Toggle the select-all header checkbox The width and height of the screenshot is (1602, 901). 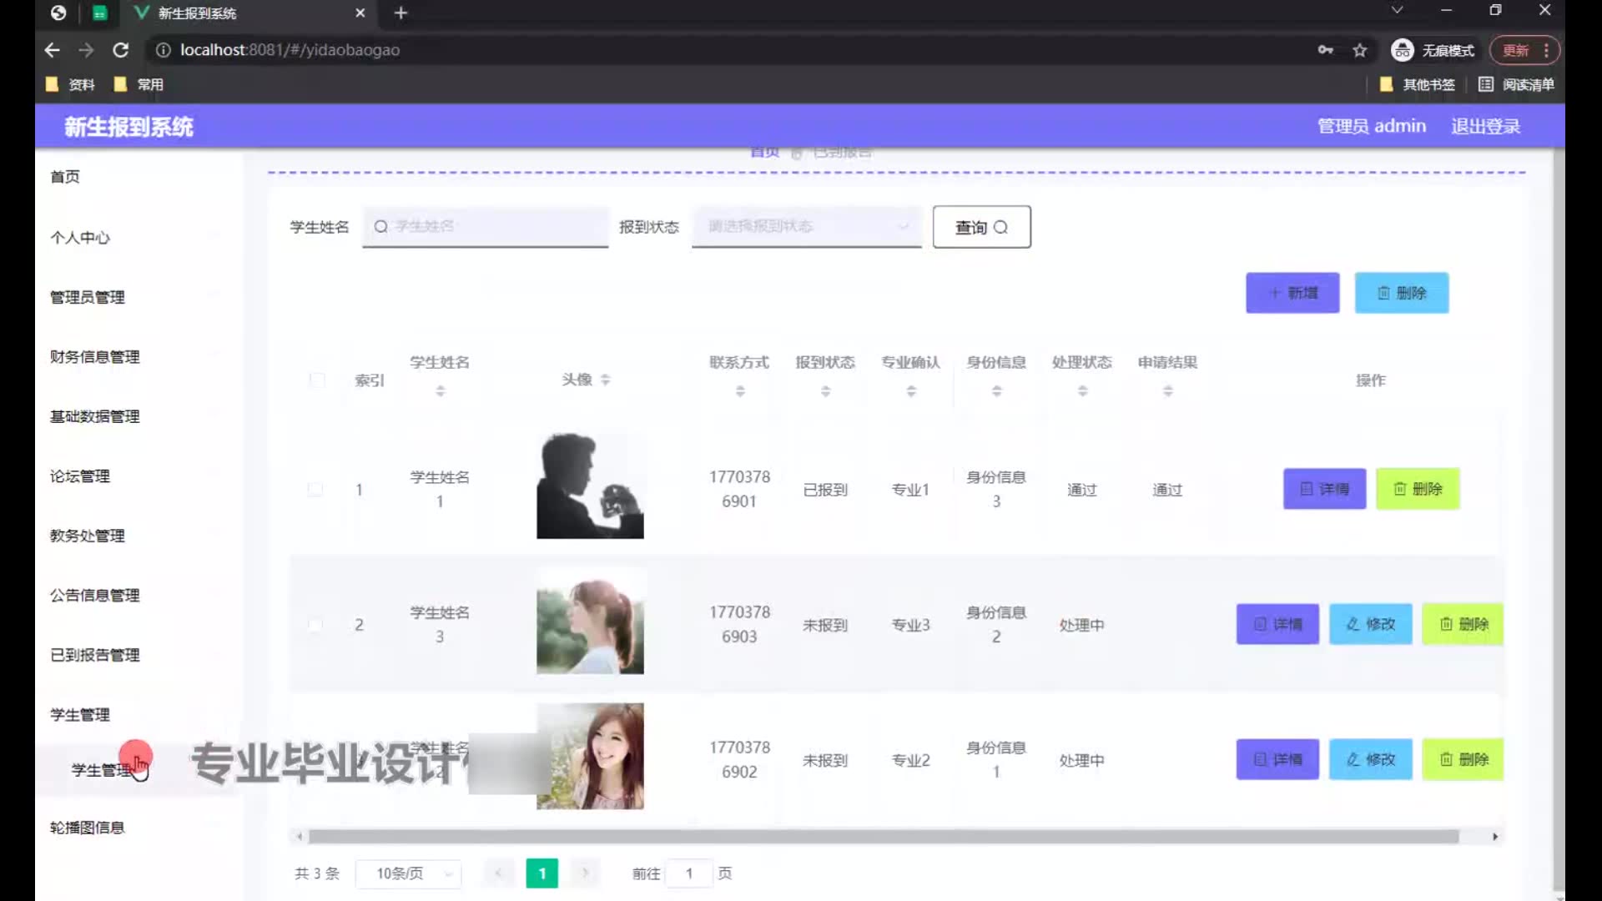pos(317,380)
